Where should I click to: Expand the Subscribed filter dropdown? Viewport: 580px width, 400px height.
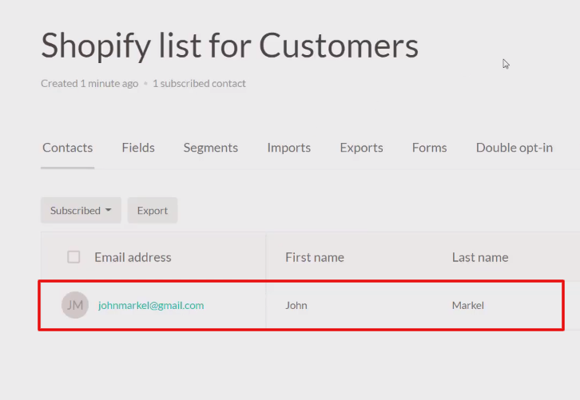pos(81,210)
